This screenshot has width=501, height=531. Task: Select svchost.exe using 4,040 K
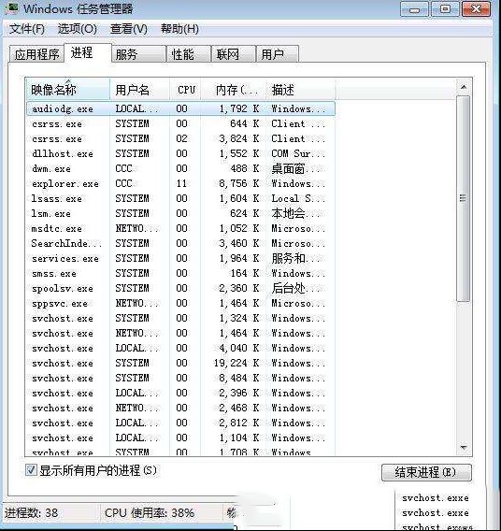click(180, 348)
